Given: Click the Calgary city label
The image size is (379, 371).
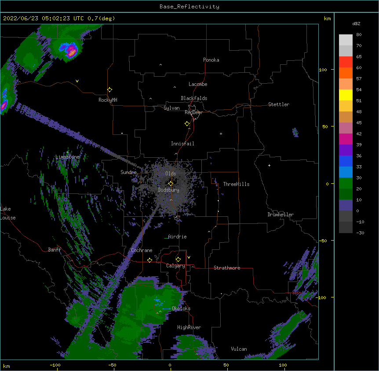Looking at the screenshot, I should (x=175, y=266).
